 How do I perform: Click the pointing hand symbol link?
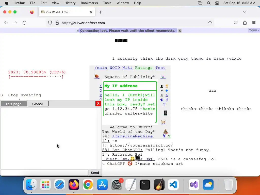[167, 100]
